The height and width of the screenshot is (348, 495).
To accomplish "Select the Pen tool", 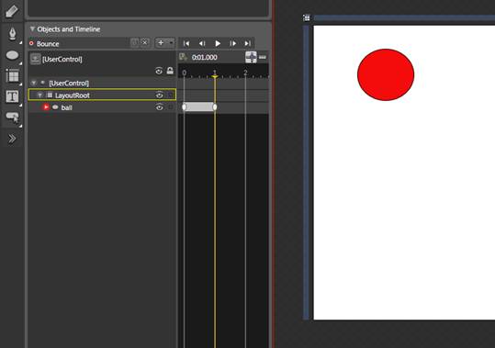I will 12,34.
